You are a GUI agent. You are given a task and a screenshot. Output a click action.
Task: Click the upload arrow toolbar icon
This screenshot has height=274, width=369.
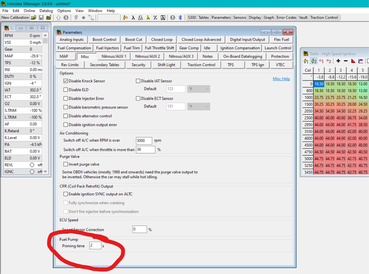58,18
